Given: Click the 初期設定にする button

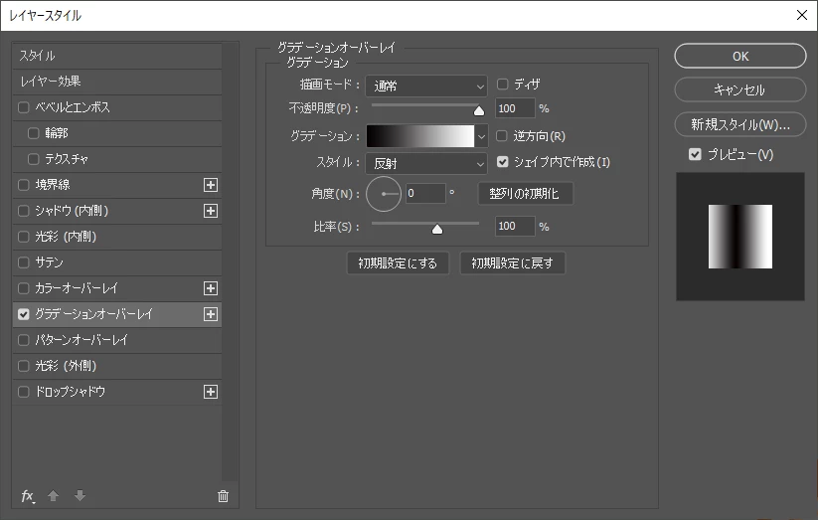Looking at the screenshot, I should pyautogui.click(x=398, y=263).
